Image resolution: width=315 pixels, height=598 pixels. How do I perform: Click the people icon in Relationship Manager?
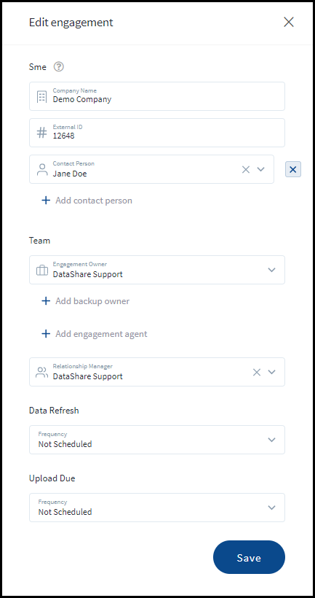(x=42, y=372)
